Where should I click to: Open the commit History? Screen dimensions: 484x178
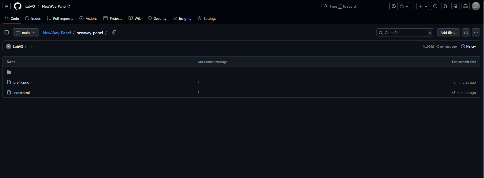point(468,47)
